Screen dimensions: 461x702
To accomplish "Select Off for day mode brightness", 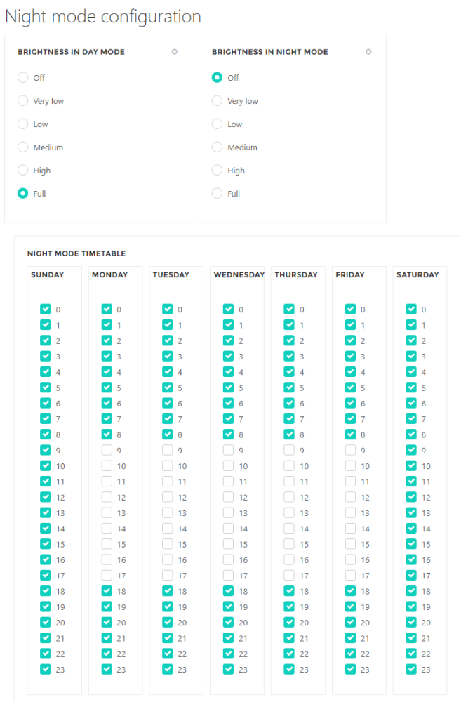I will click(x=22, y=78).
